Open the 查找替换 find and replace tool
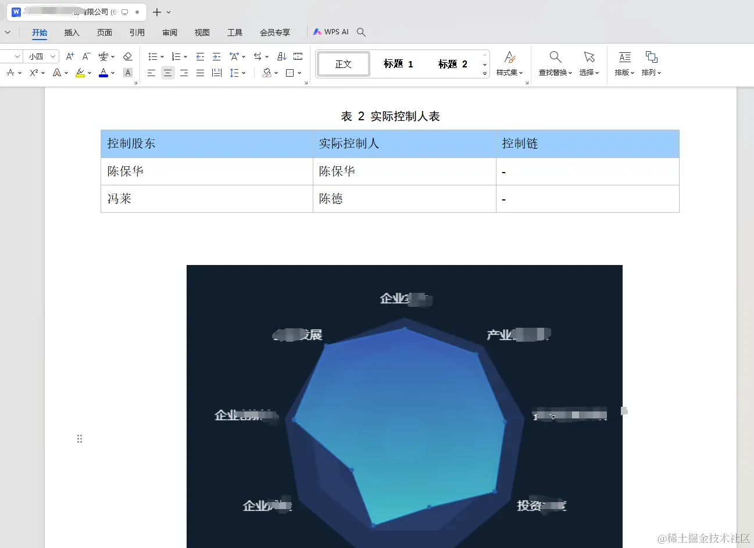 tap(555, 64)
